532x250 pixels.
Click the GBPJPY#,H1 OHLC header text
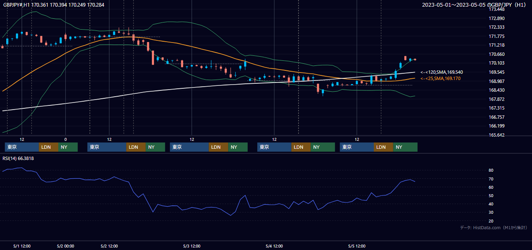point(54,5)
